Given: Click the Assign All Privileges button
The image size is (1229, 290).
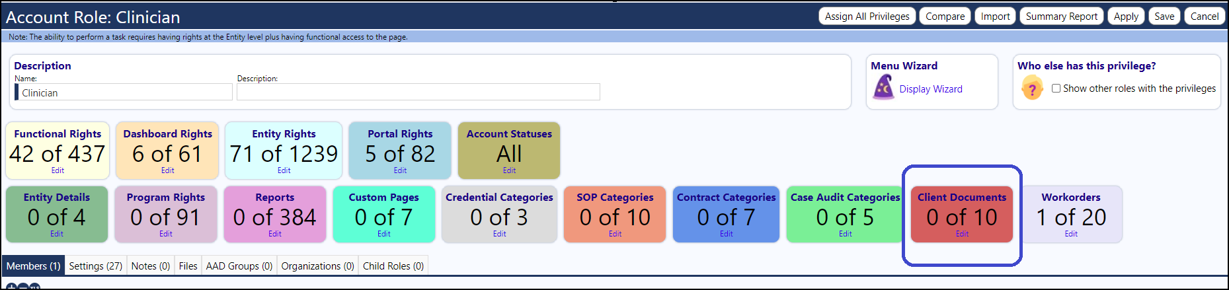Looking at the screenshot, I should click(x=867, y=17).
